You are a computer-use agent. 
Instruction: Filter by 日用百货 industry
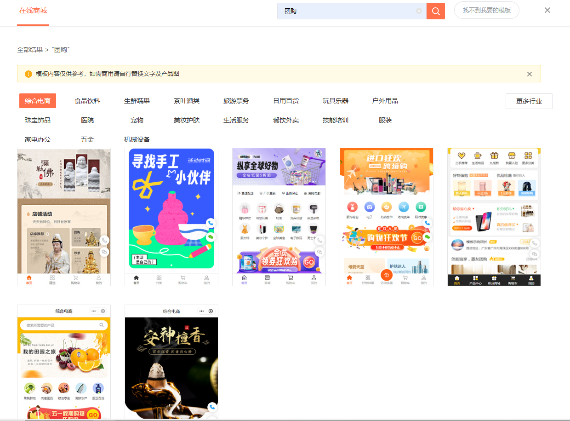[286, 101]
